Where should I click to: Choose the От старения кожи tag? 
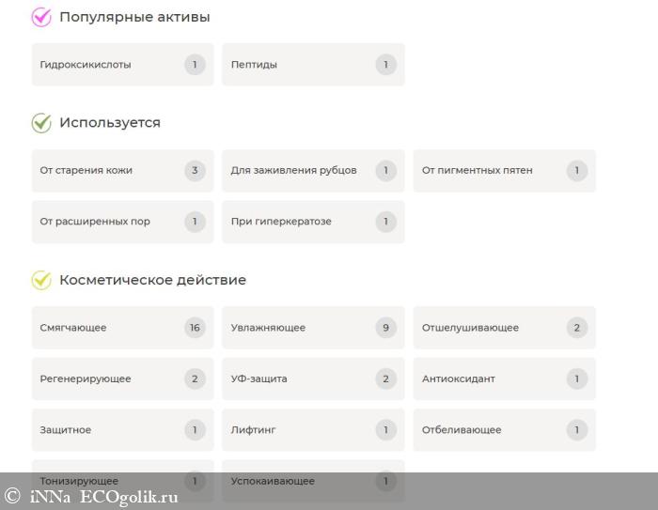coord(122,171)
